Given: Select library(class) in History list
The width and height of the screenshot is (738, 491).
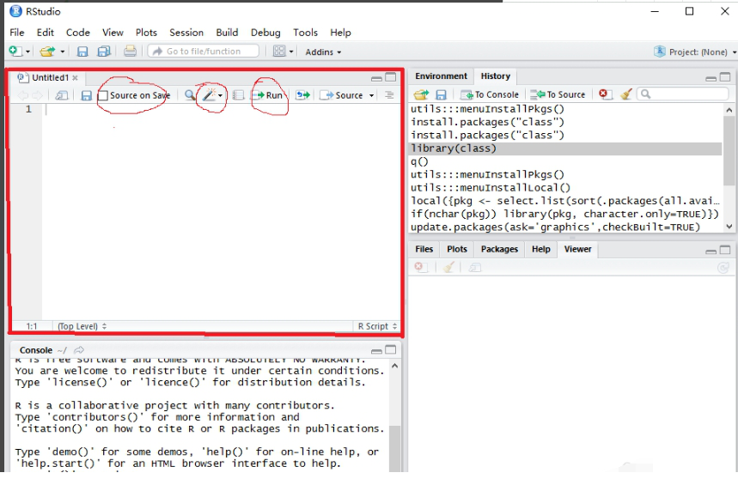Looking at the screenshot, I should coord(565,149).
